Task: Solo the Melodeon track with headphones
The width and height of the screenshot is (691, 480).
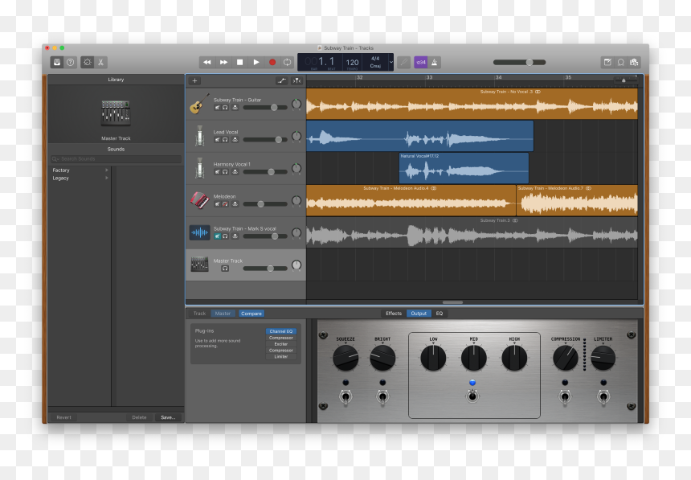Action: [225, 204]
